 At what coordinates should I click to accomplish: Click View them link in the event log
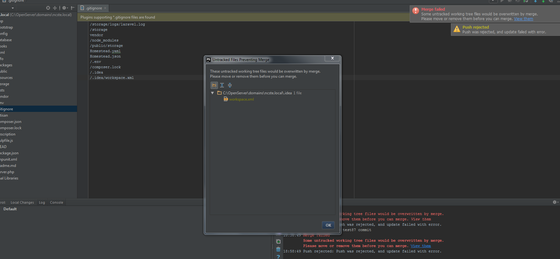[x=421, y=246]
